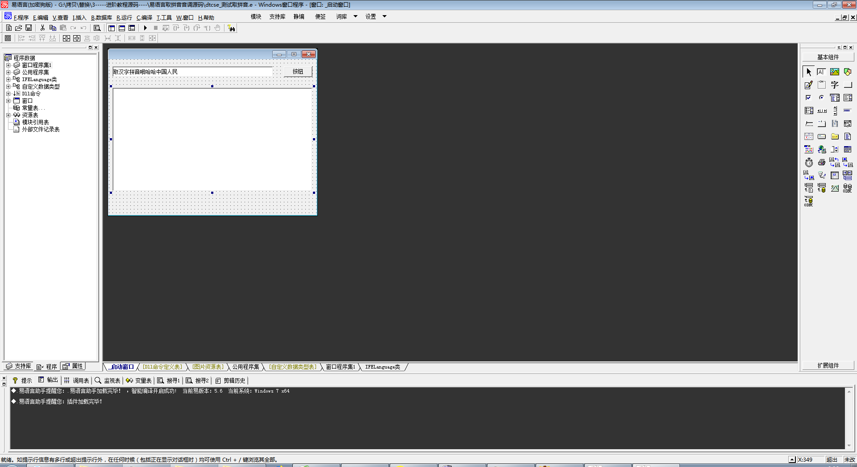Select the checkbox component in palette
The image size is (857, 467).
(x=809, y=98)
